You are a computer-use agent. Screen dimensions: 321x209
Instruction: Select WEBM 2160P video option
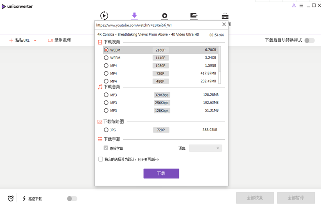pos(160,50)
